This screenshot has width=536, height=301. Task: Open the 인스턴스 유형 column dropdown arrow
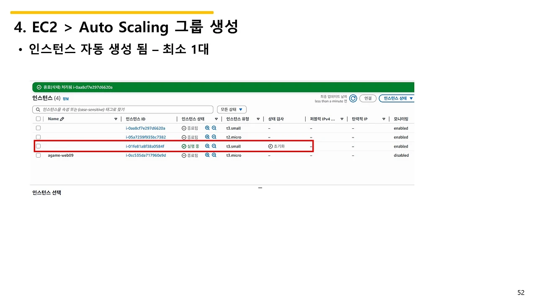[x=258, y=119]
